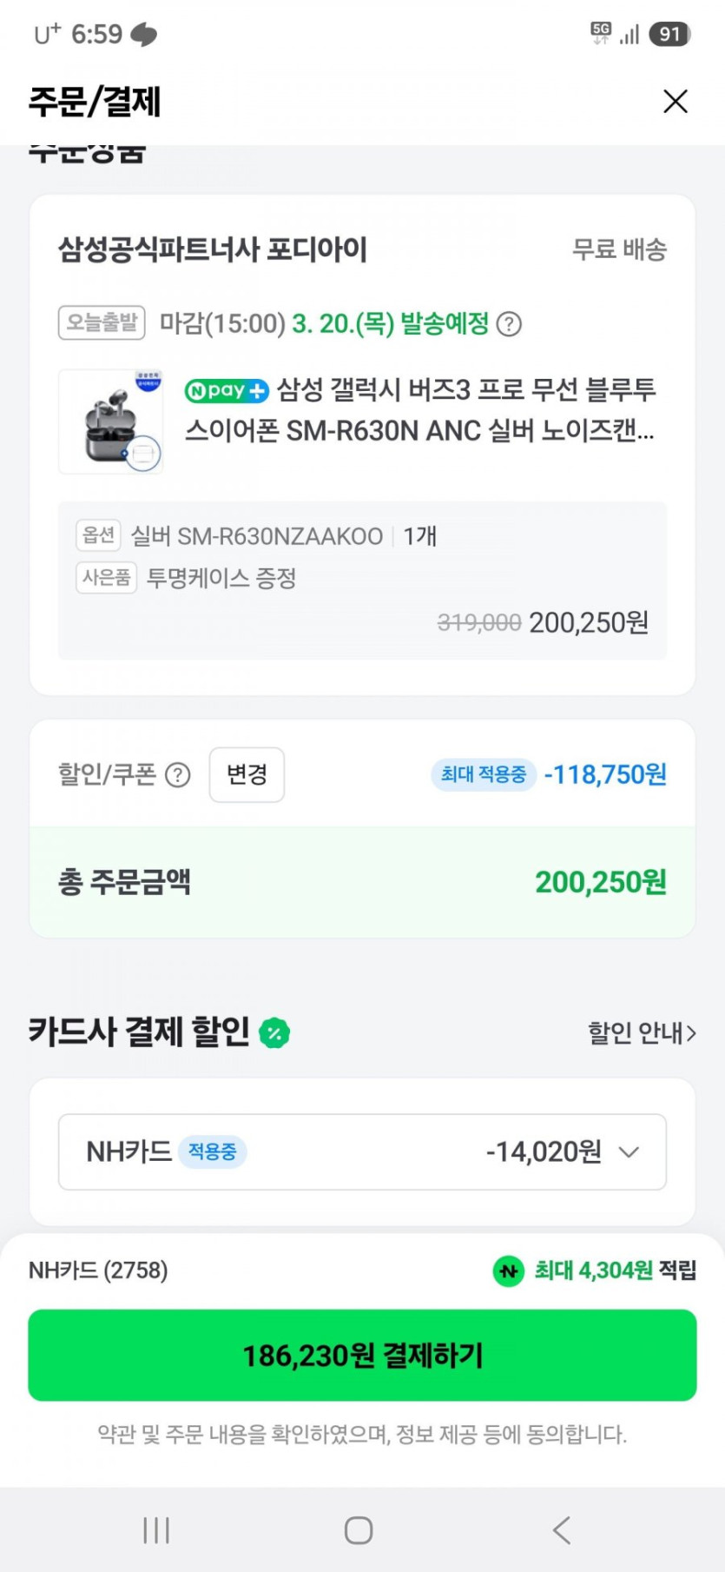
Task: Tap the green card discount percent badge
Action: 274,1032
